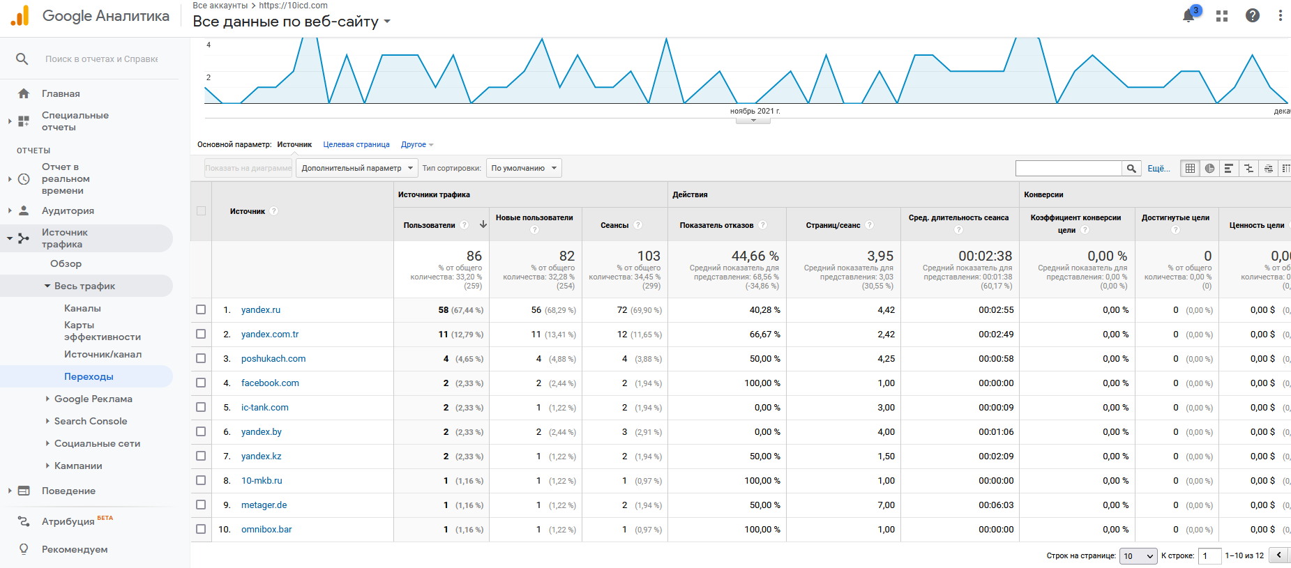Open the rows-per-page dropdown showing 10

pyautogui.click(x=1138, y=556)
